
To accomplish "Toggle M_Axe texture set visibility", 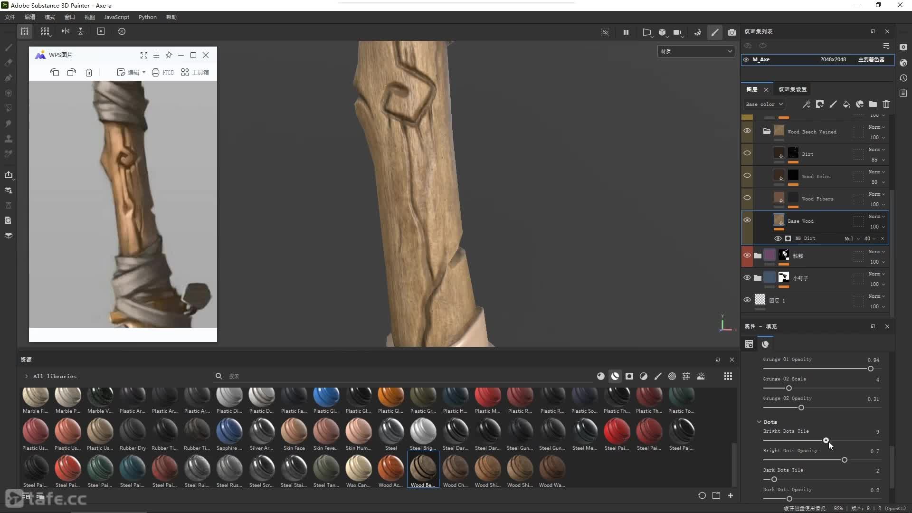I will click(x=746, y=60).
